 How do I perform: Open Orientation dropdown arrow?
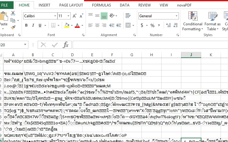point(116,16)
